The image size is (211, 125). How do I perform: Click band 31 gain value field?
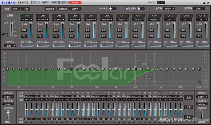(x=181, y=100)
